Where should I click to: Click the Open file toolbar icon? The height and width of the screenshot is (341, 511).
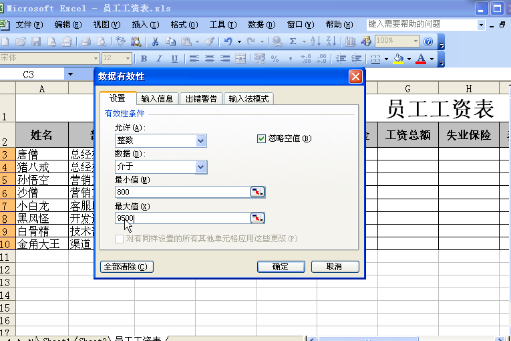(20, 41)
